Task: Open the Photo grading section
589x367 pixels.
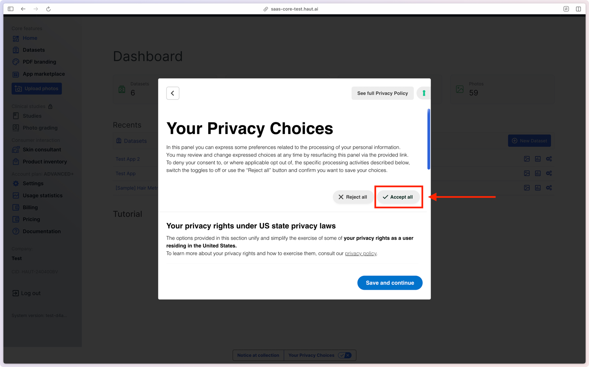Action: click(39, 127)
